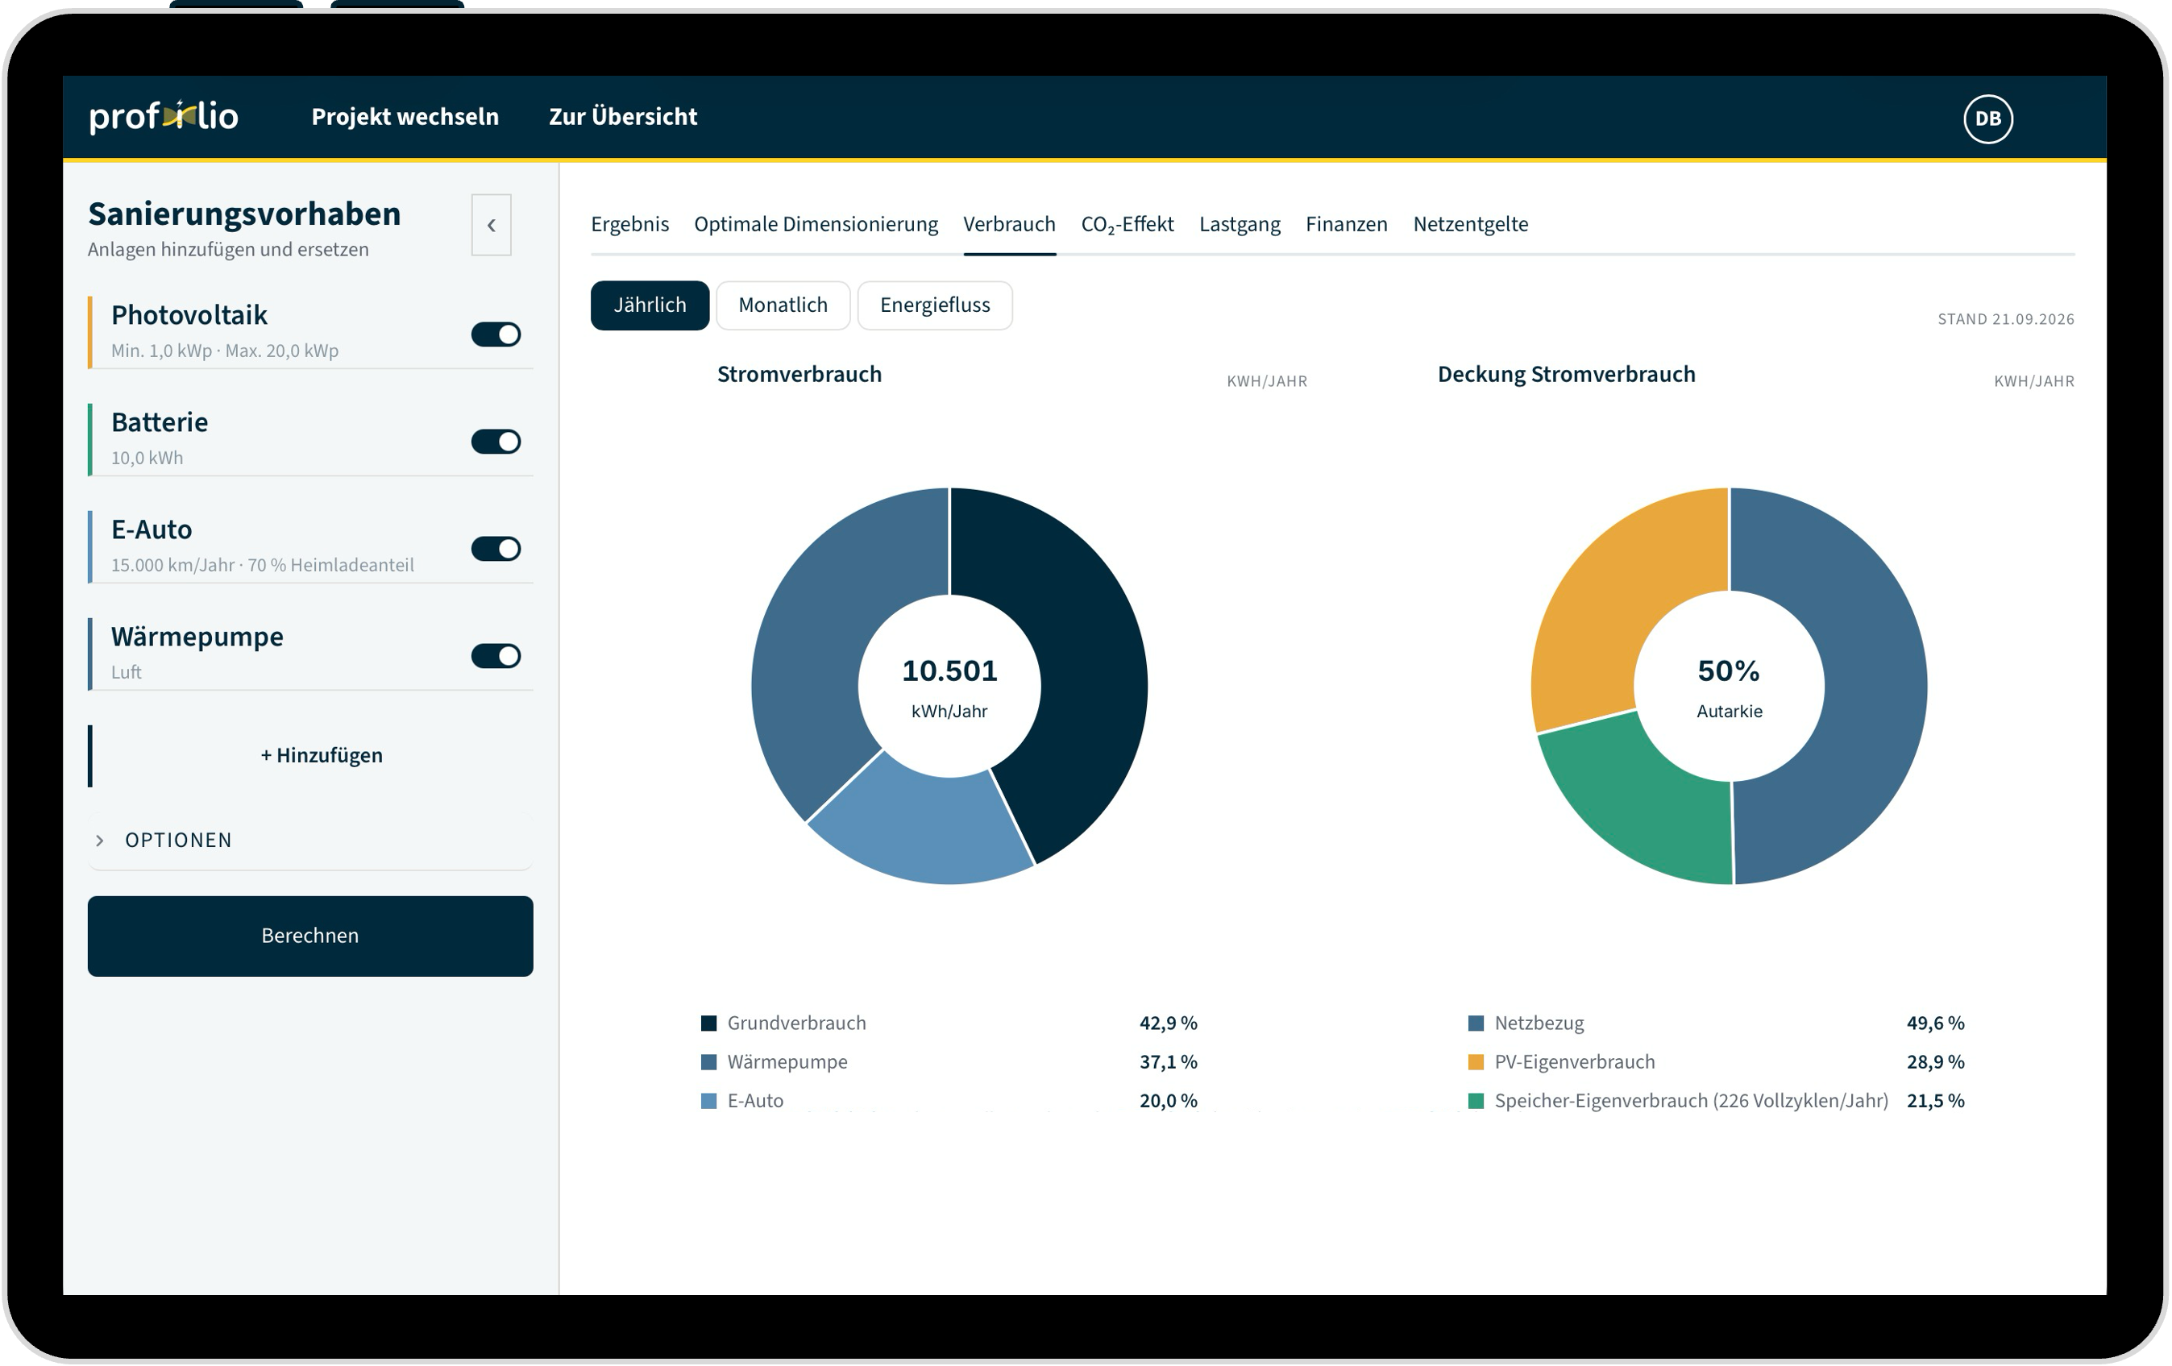Switch to the Lastgang tab

tap(1240, 224)
